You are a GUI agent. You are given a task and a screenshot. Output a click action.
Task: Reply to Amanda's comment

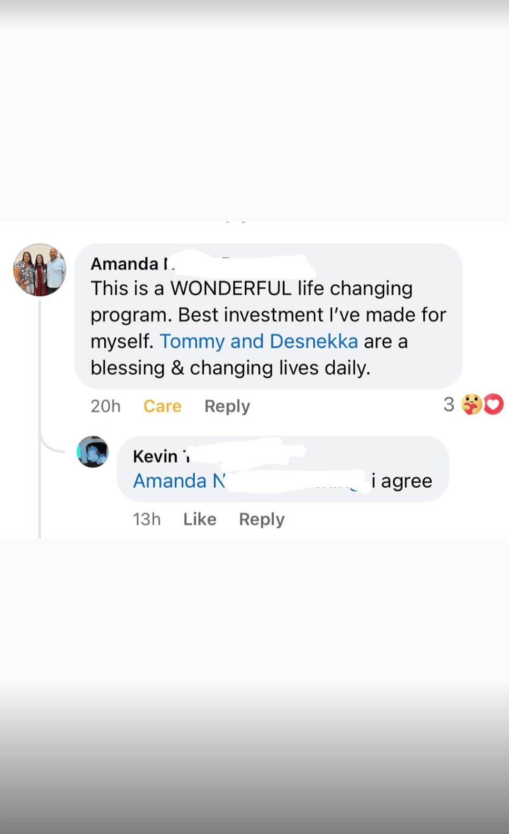[227, 406]
